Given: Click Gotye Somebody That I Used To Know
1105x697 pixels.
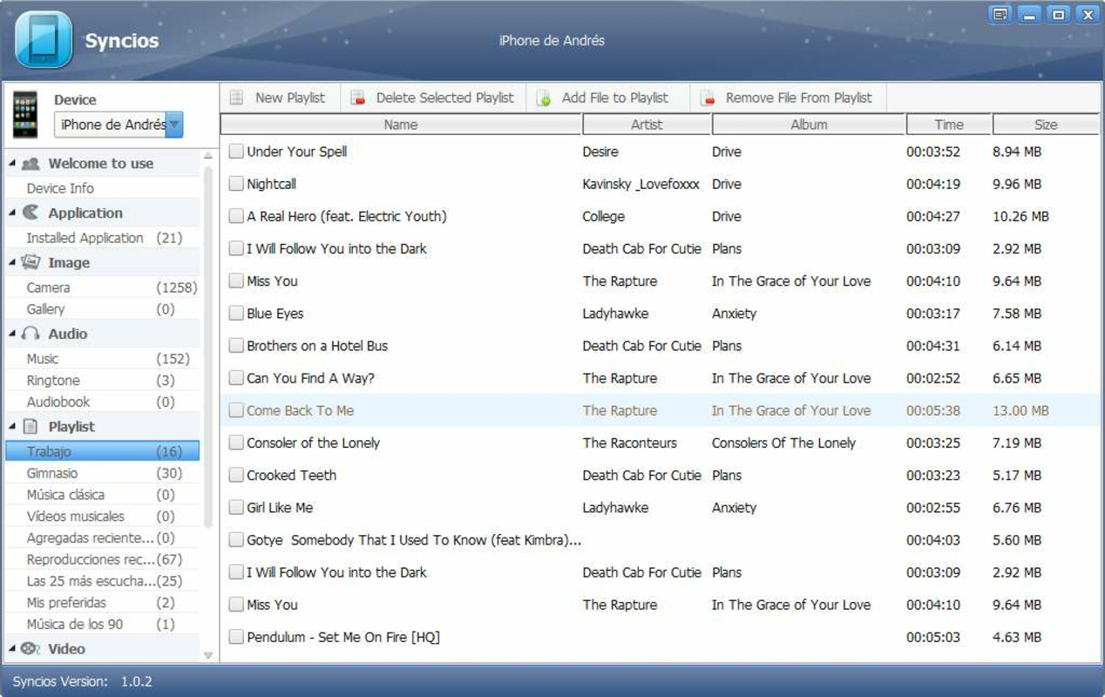Looking at the screenshot, I should [x=413, y=540].
